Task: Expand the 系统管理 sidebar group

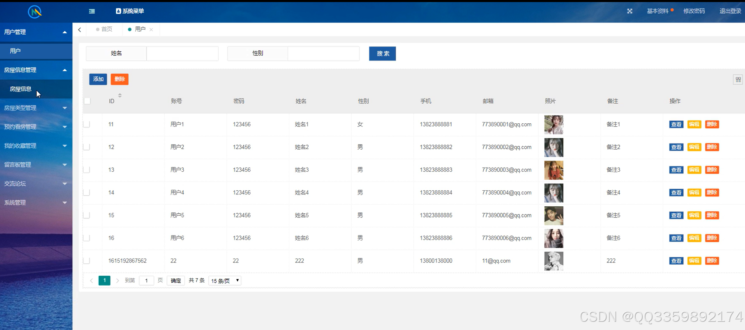Action: click(36, 202)
